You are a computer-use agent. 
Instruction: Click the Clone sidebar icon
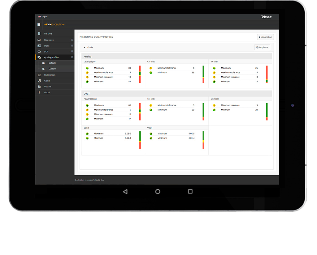coord(39,81)
